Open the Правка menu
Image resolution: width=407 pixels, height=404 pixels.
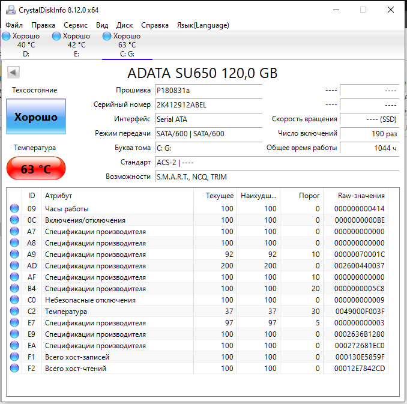click(x=43, y=25)
